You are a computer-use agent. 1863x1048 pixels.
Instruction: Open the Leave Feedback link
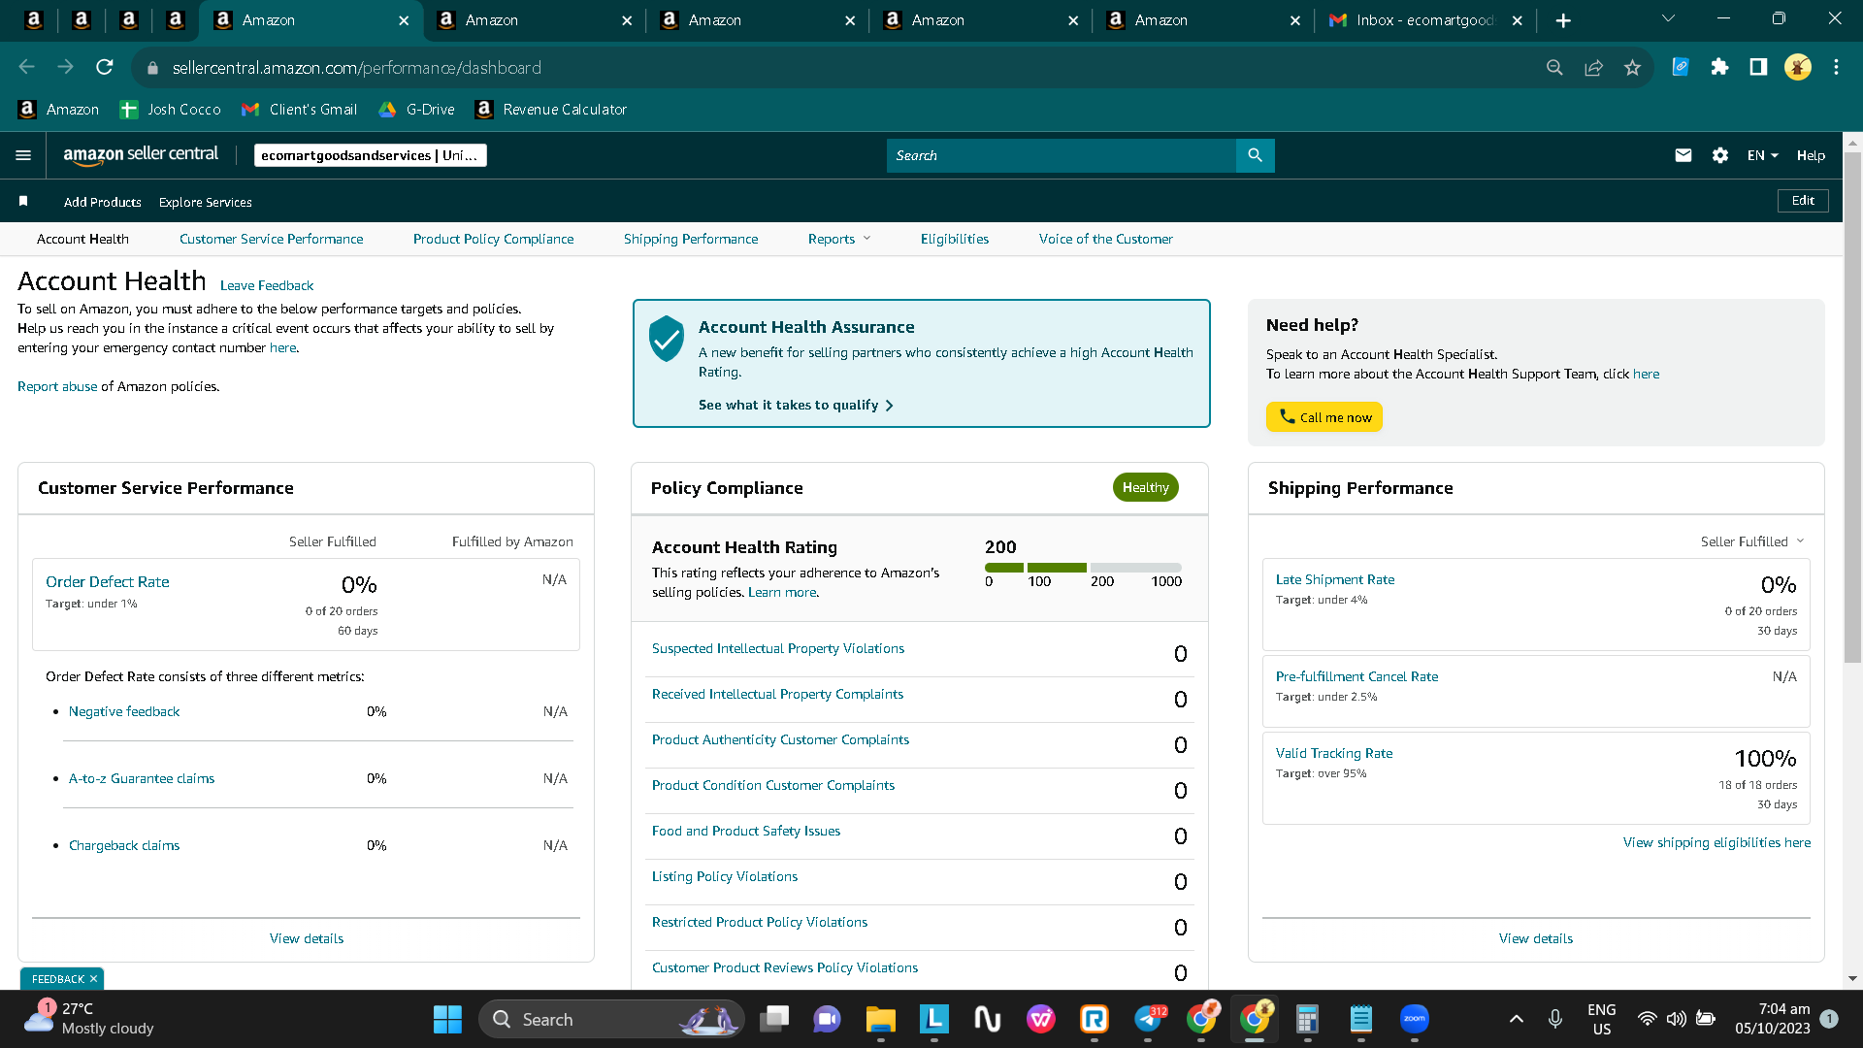[267, 285]
